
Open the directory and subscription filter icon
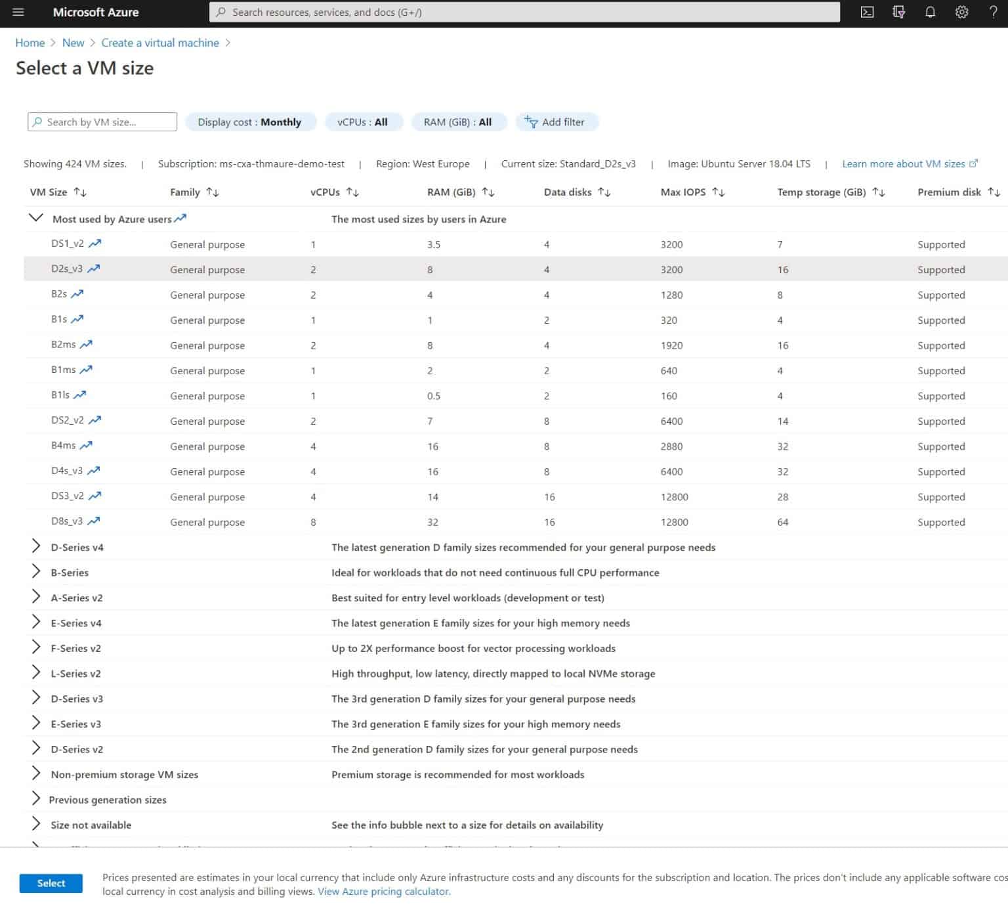pyautogui.click(x=899, y=12)
